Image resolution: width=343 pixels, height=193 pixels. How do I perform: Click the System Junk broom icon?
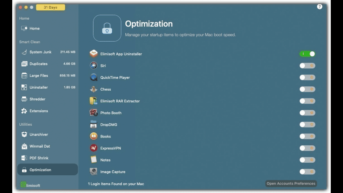[x=24, y=52]
